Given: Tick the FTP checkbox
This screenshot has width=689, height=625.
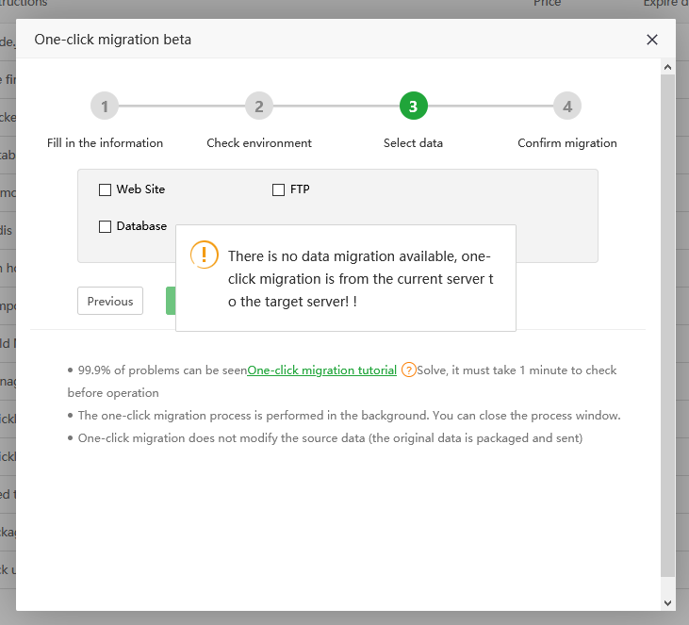Looking at the screenshot, I should pos(278,190).
